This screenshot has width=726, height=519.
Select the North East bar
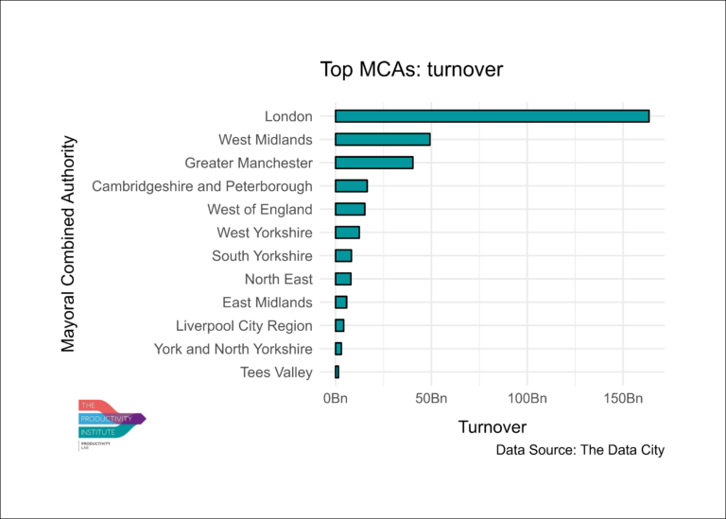343,279
